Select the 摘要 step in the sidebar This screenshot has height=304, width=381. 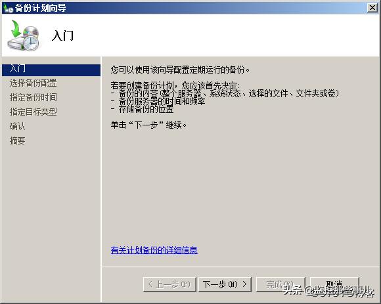point(17,141)
